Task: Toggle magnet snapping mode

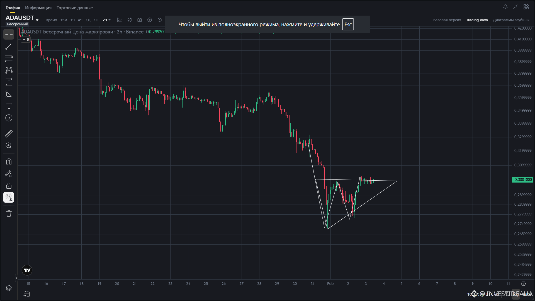Action: pyautogui.click(x=9, y=162)
